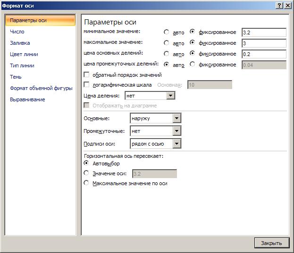Viewport: 294px width, 253px height.
Task: Enable обратный порядок значений checkbox
Action: [x=86, y=74]
